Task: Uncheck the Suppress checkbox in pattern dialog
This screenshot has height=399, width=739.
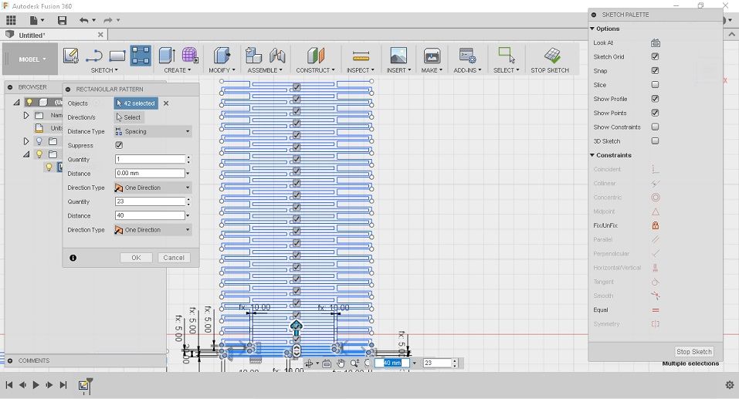Action: 119,145
